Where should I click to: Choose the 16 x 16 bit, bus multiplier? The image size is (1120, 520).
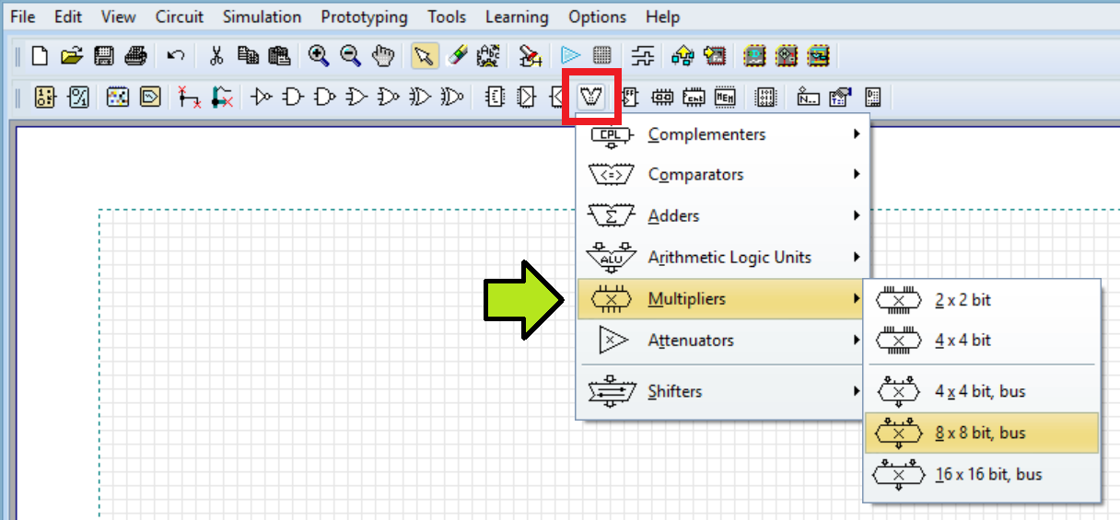982,474
